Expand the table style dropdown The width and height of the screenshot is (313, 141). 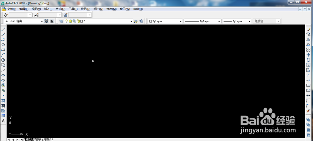tap(90, 15)
